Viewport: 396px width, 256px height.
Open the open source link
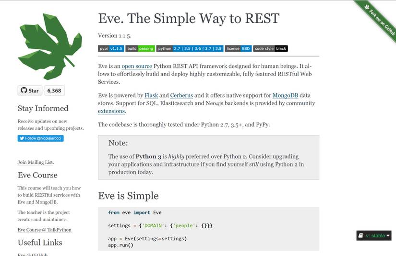[x=137, y=66]
